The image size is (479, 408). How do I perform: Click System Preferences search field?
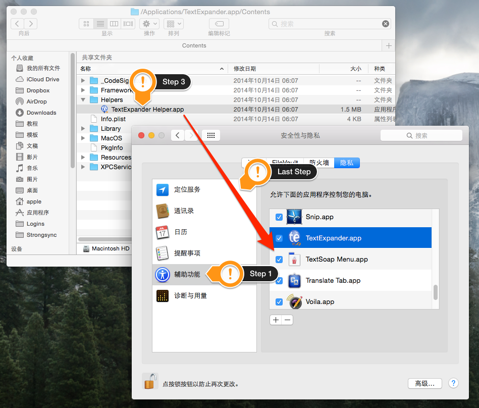click(x=421, y=135)
